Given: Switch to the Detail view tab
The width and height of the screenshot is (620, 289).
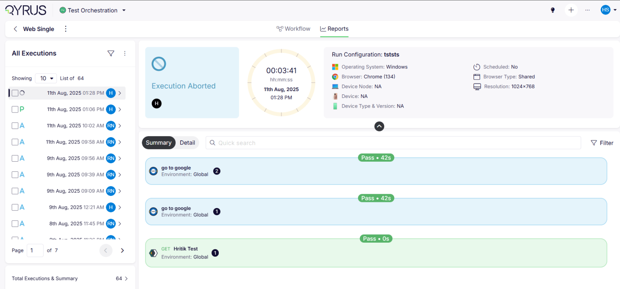Looking at the screenshot, I should 187,143.
